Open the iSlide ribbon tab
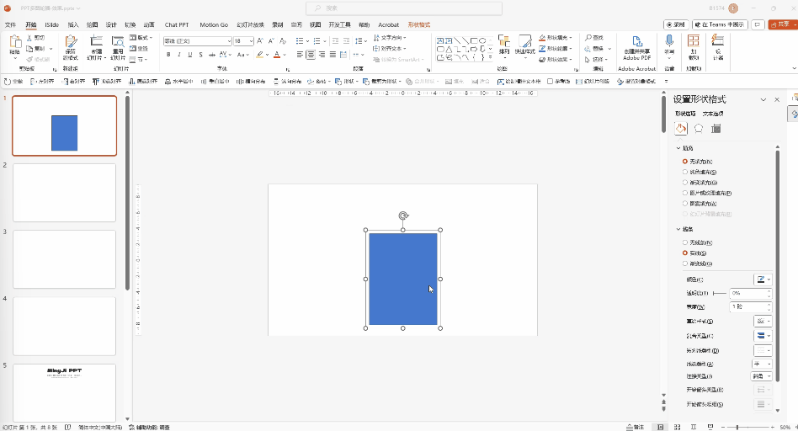Viewport: 798px width, 431px height. (52, 24)
